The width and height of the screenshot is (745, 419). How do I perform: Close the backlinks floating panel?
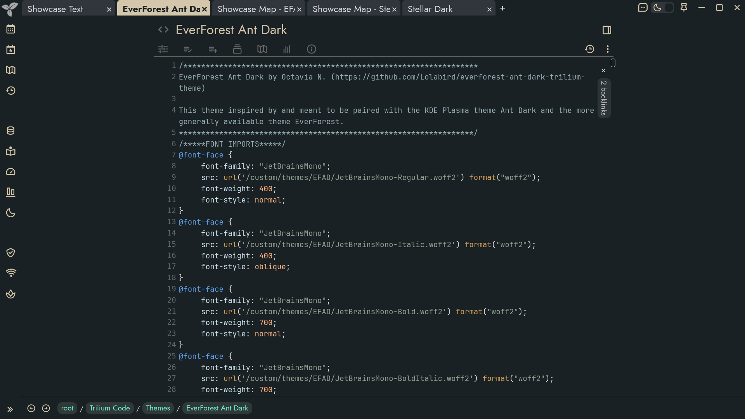pos(603,70)
